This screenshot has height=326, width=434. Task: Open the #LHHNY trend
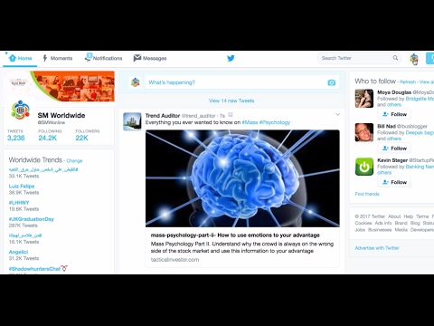pyautogui.click(x=19, y=203)
